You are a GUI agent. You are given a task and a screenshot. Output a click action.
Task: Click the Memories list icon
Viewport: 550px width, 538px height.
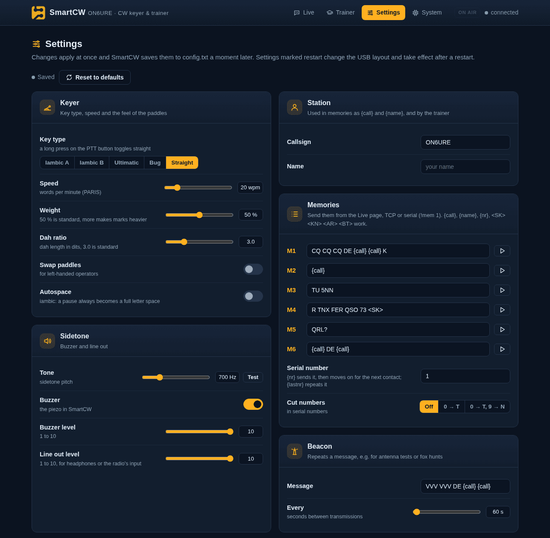coord(295,214)
